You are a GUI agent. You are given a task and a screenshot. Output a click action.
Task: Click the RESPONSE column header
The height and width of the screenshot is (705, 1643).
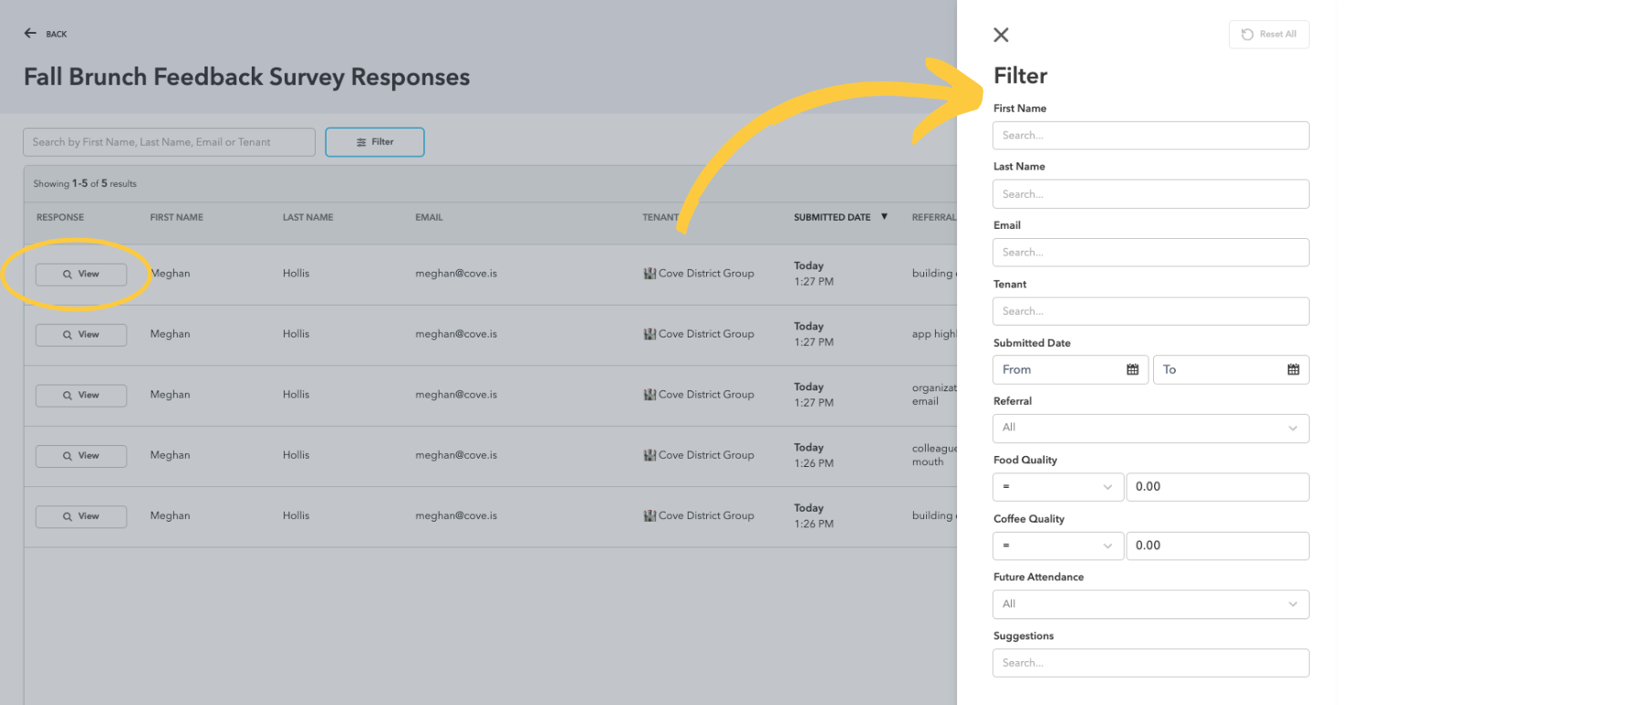[60, 217]
